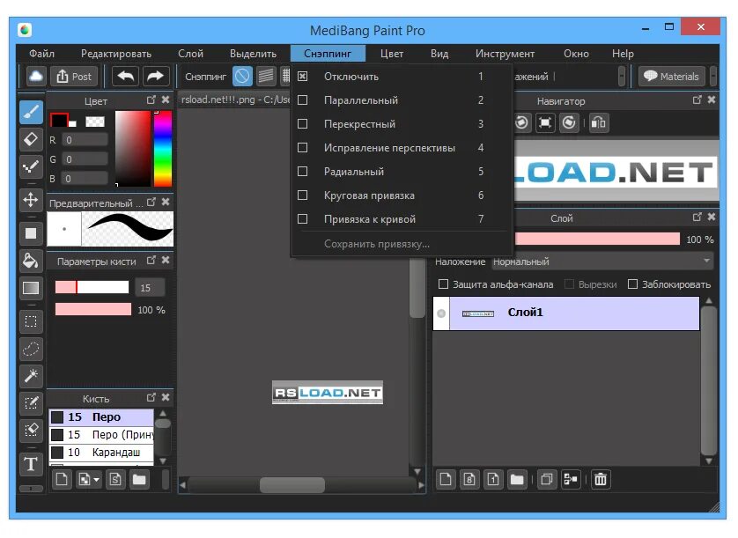738x538 pixels.
Task: Add new 1-bit layer
Action: (493, 480)
